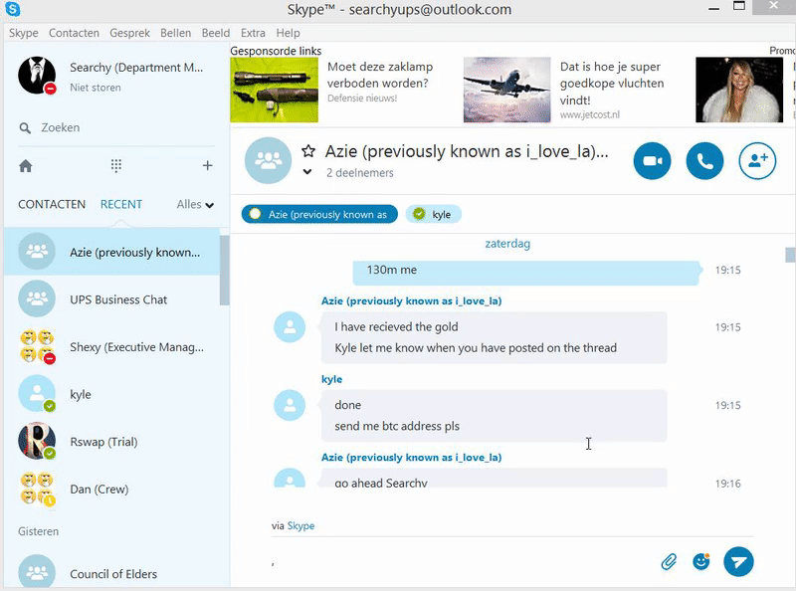Click 'Kyle let me know' message text
This screenshot has width=796, height=591.
476,348
